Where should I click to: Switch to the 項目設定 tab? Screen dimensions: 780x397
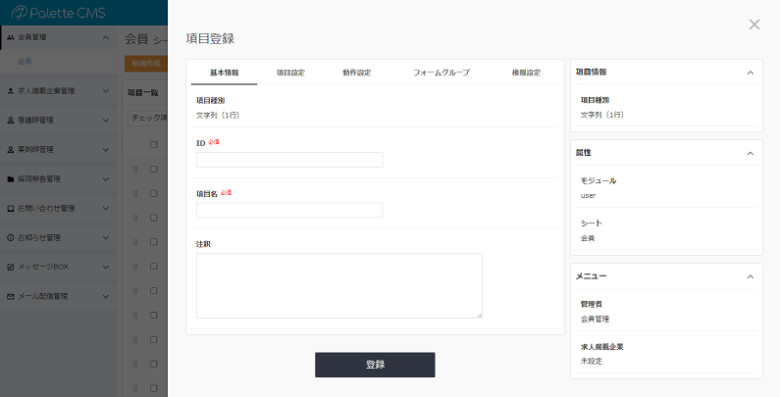(290, 73)
